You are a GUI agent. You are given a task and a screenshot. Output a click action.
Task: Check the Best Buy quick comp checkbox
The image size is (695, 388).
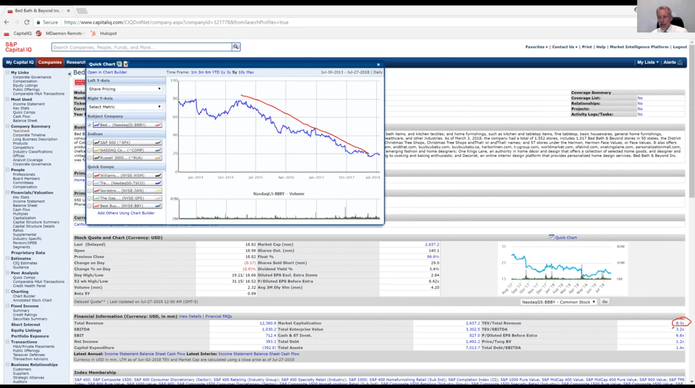[x=90, y=206]
